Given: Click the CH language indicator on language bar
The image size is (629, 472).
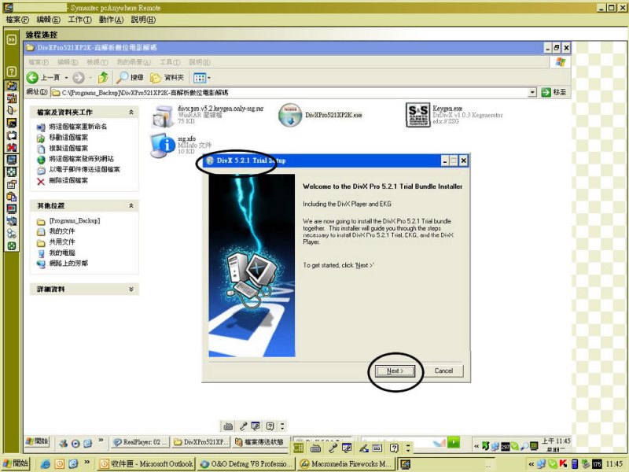Looking at the screenshot, I should point(298,448).
